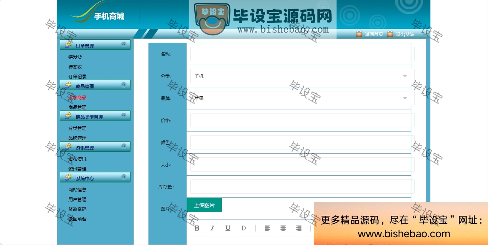The width and height of the screenshot is (488, 245).
Task: Focus the 价格 input field
Action: (x=302, y=120)
